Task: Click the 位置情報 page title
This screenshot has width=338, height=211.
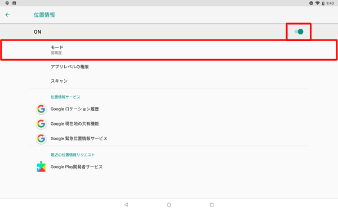Action: tap(44, 15)
